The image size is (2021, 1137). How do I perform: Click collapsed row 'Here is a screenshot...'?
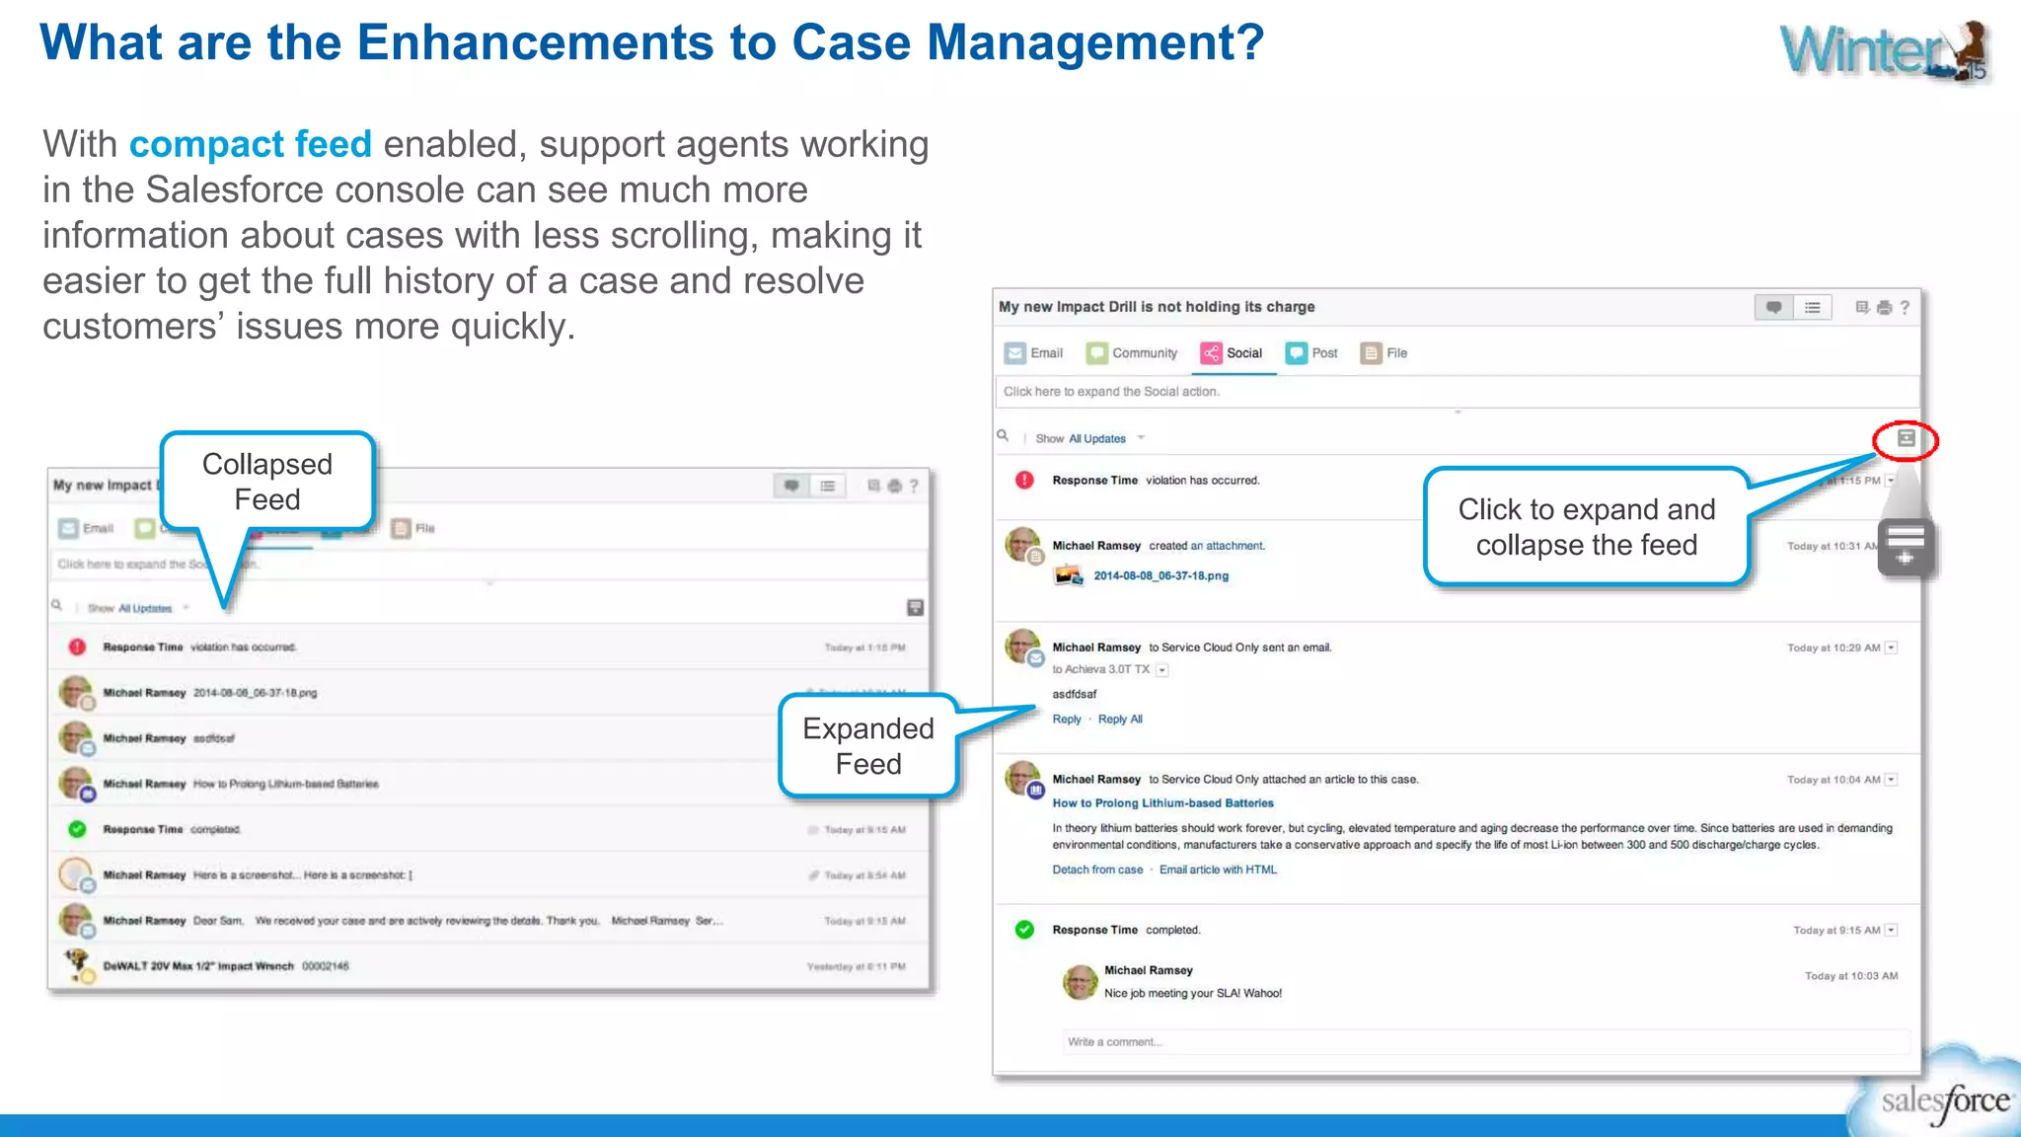click(488, 875)
